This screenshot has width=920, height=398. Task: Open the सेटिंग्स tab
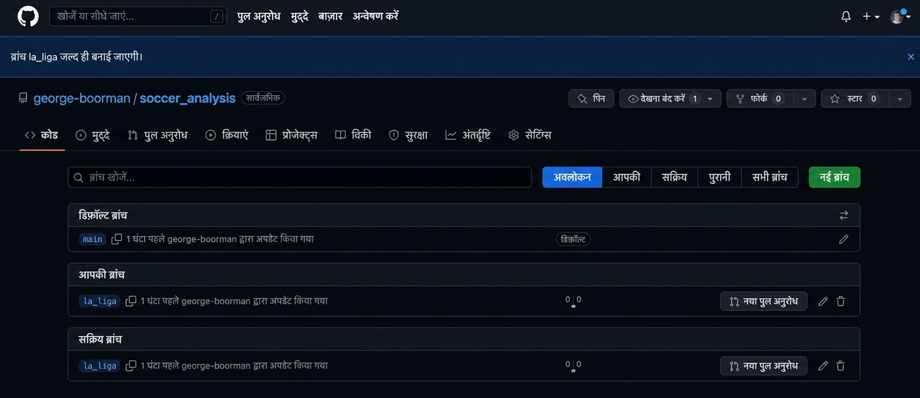click(530, 135)
